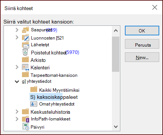163x135 pixels.
Task: Click the Tarpeettomat-kansioon folder icon
Action: tap(25, 75)
